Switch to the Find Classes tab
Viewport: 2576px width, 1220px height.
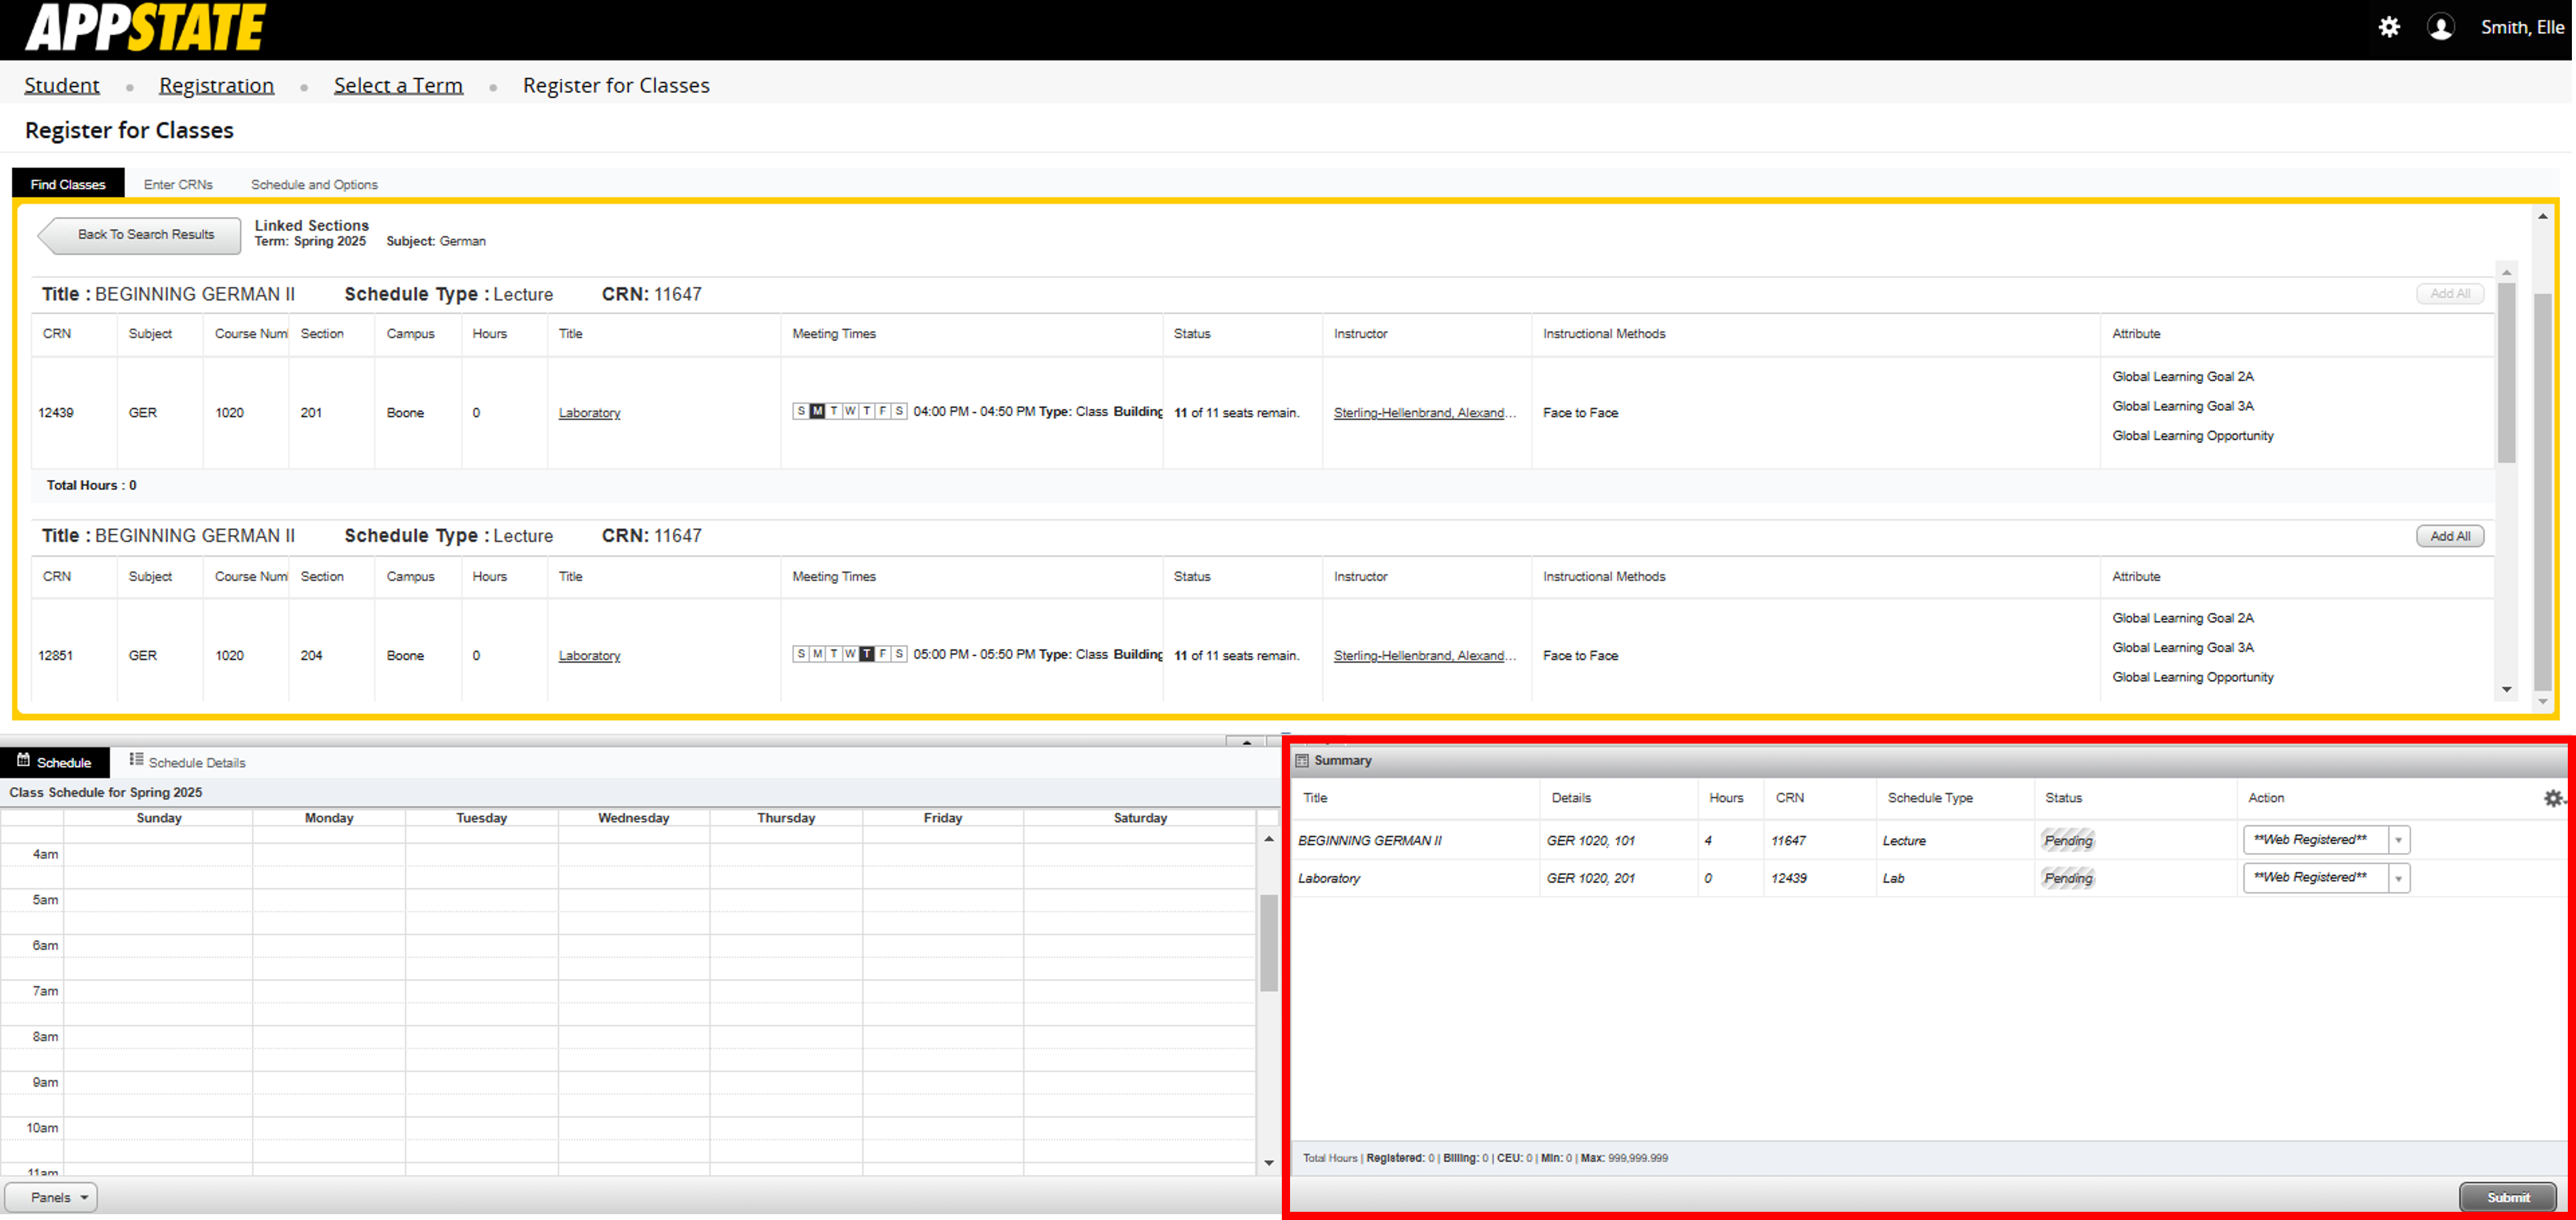click(68, 184)
